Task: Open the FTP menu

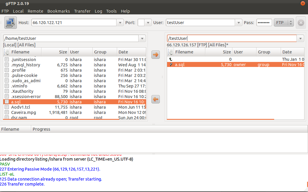Action: pyautogui.click(x=5, y=11)
